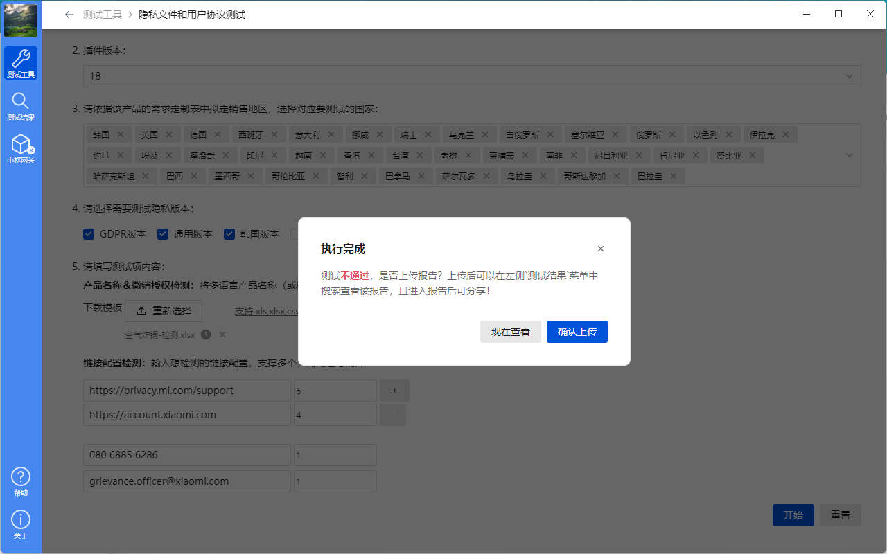Open the 中枢网关 sidebar item

click(x=21, y=149)
